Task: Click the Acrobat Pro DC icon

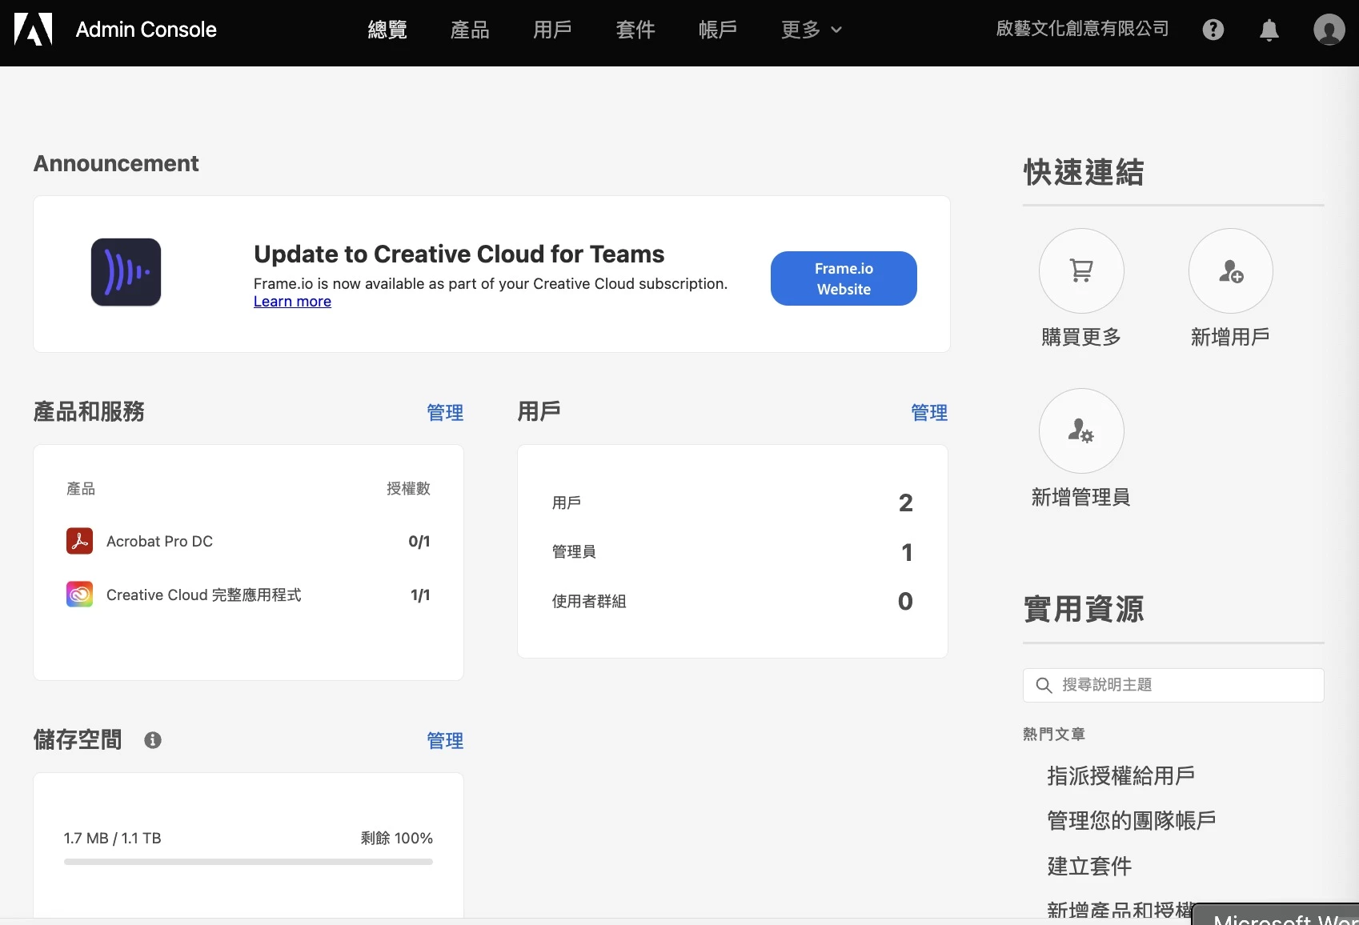Action: [79, 541]
